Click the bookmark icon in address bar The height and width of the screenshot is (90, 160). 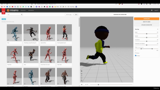tap(32, 4)
